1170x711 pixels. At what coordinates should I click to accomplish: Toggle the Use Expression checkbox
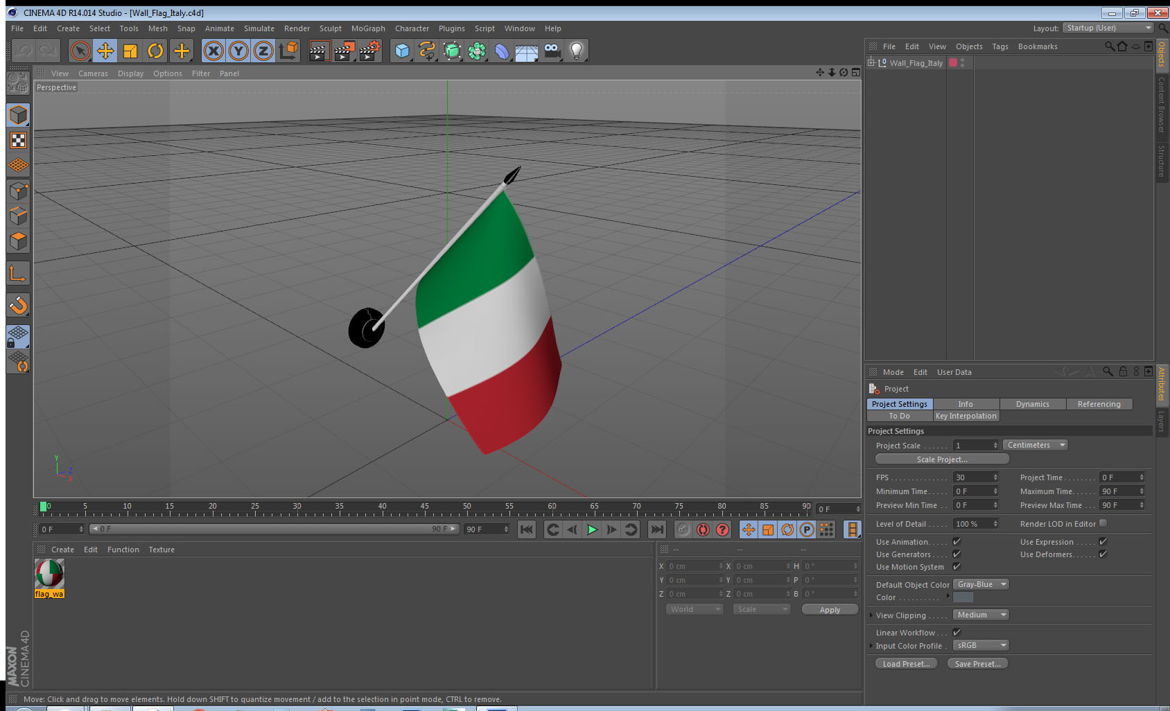(x=1103, y=542)
